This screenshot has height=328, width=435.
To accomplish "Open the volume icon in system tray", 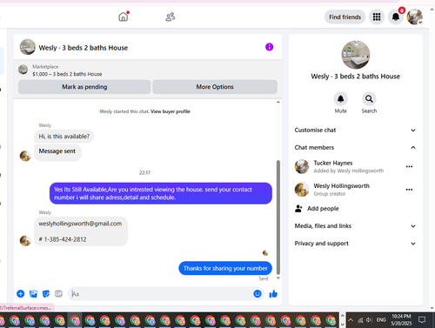I will coord(369,320).
